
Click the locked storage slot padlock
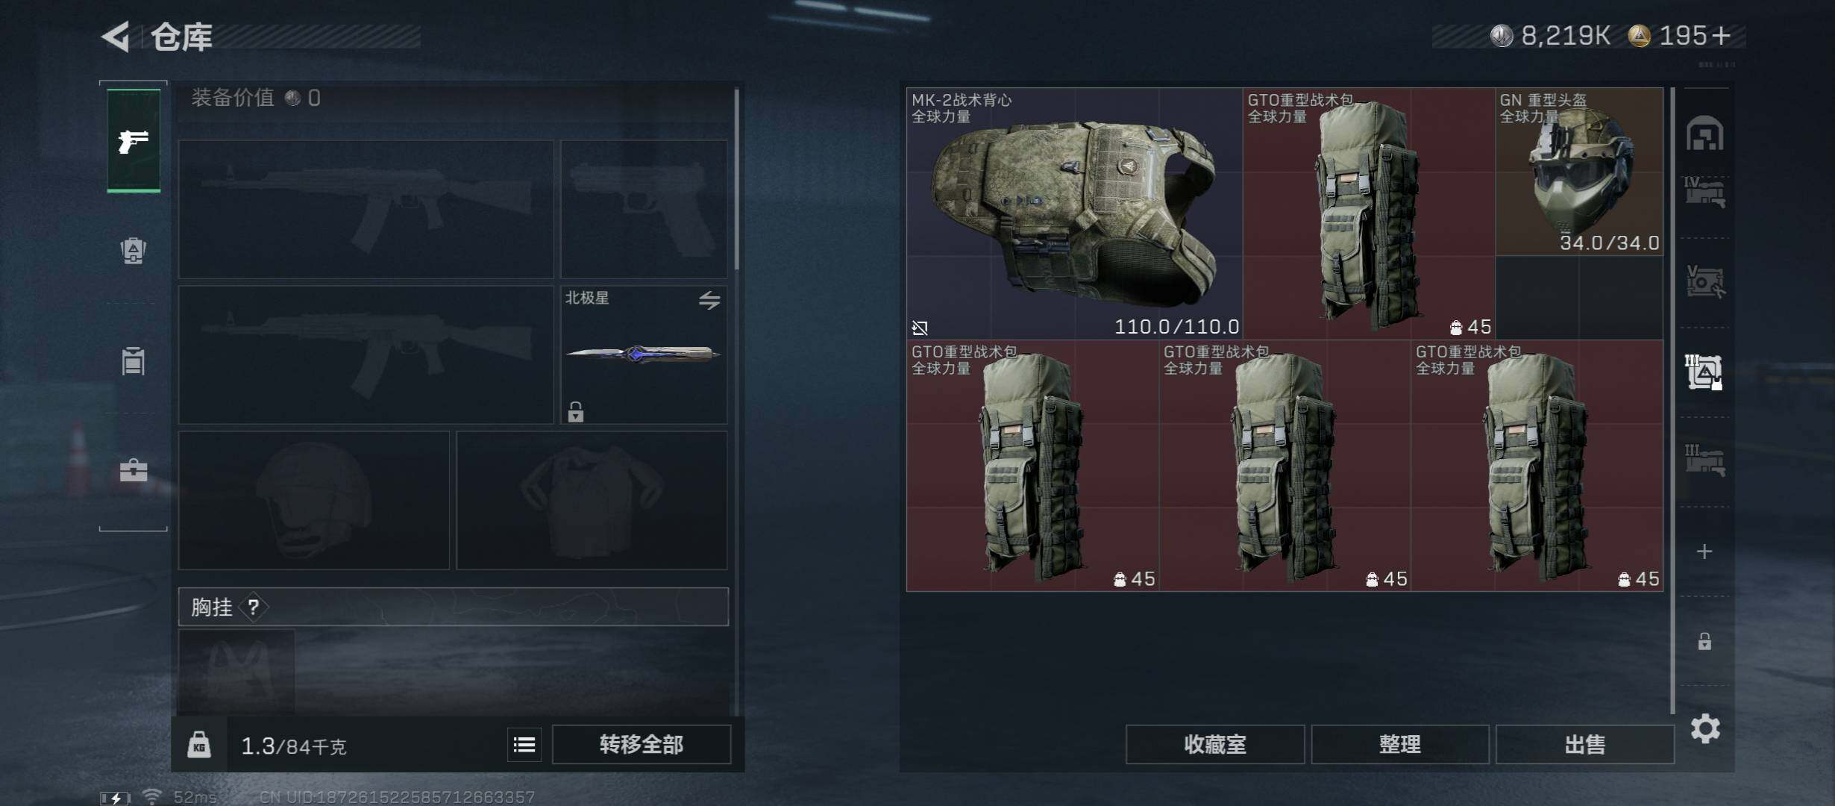[x=1704, y=641]
